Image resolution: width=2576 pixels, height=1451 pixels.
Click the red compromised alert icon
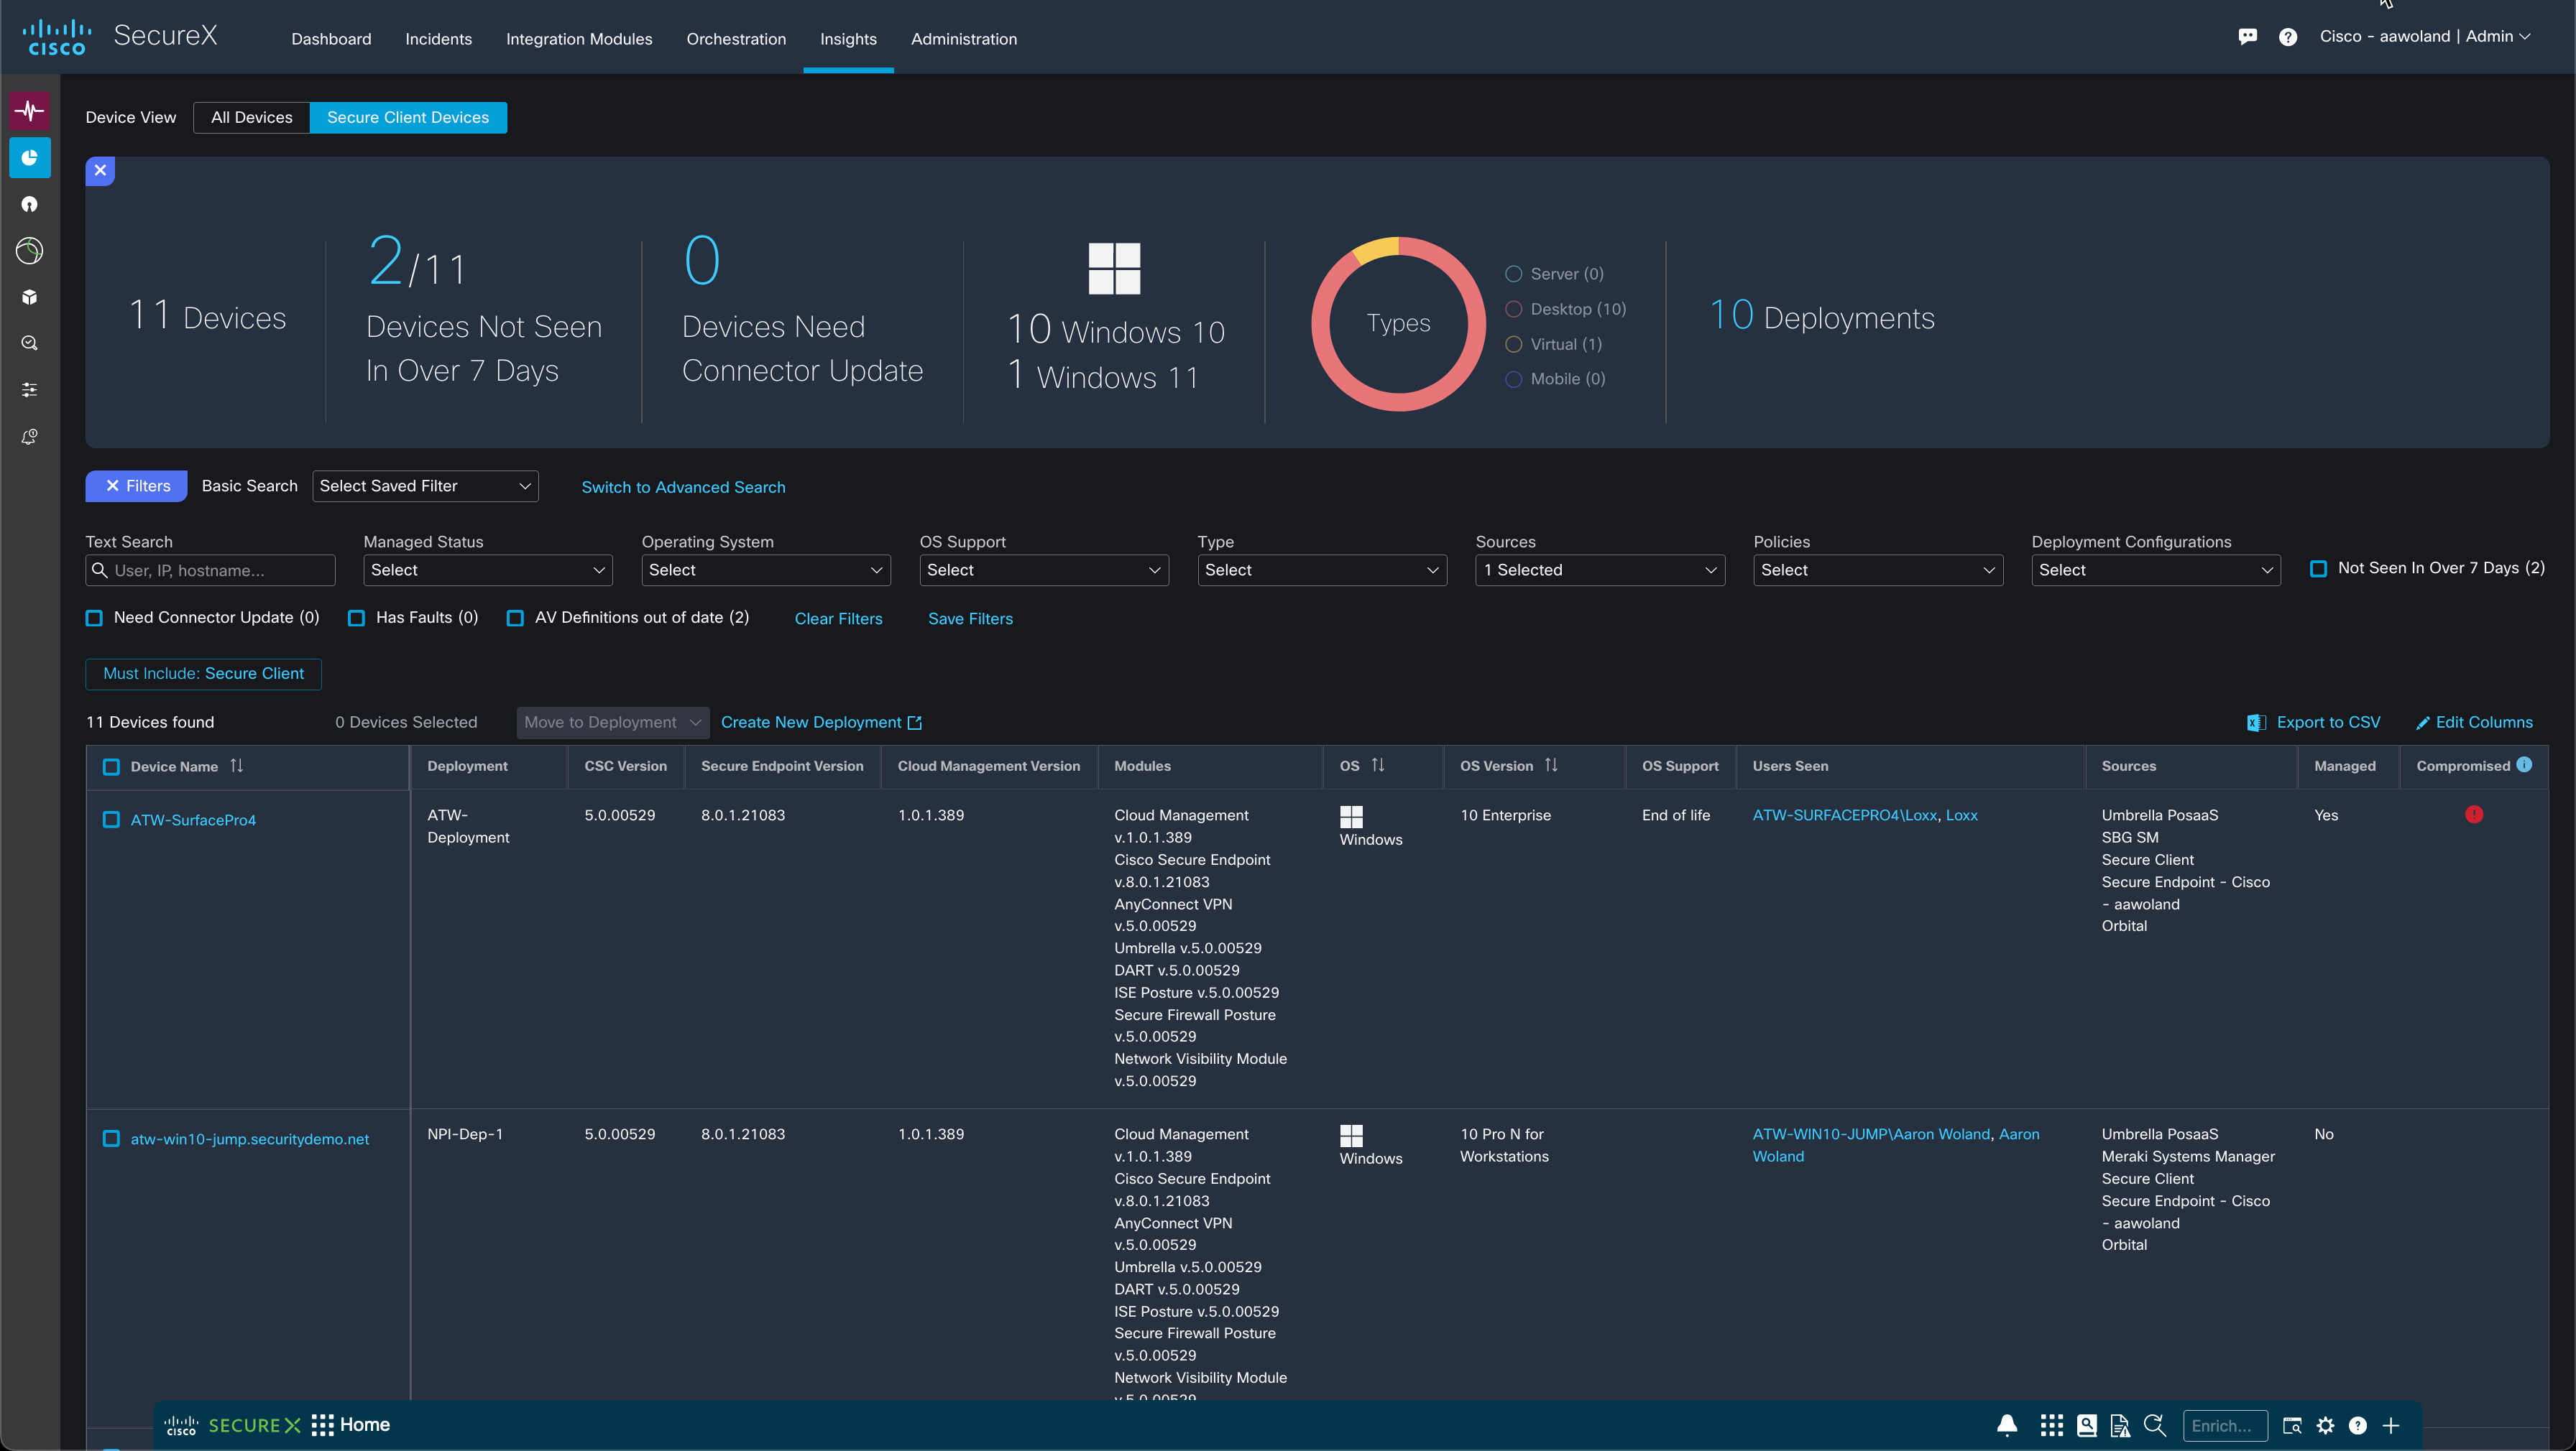(x=2473, y=815)
